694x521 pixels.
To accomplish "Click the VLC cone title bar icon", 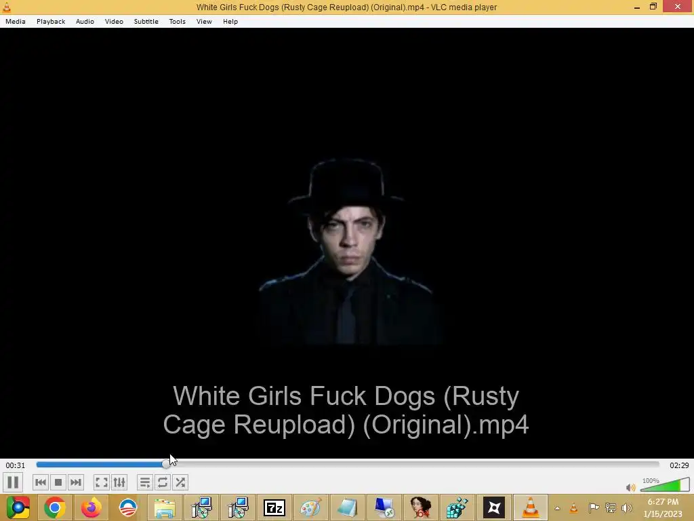I will (7, 7).
